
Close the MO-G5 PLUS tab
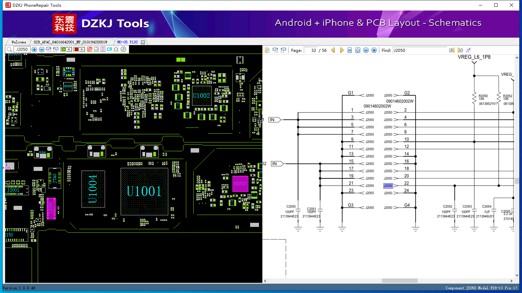(143, 42)
